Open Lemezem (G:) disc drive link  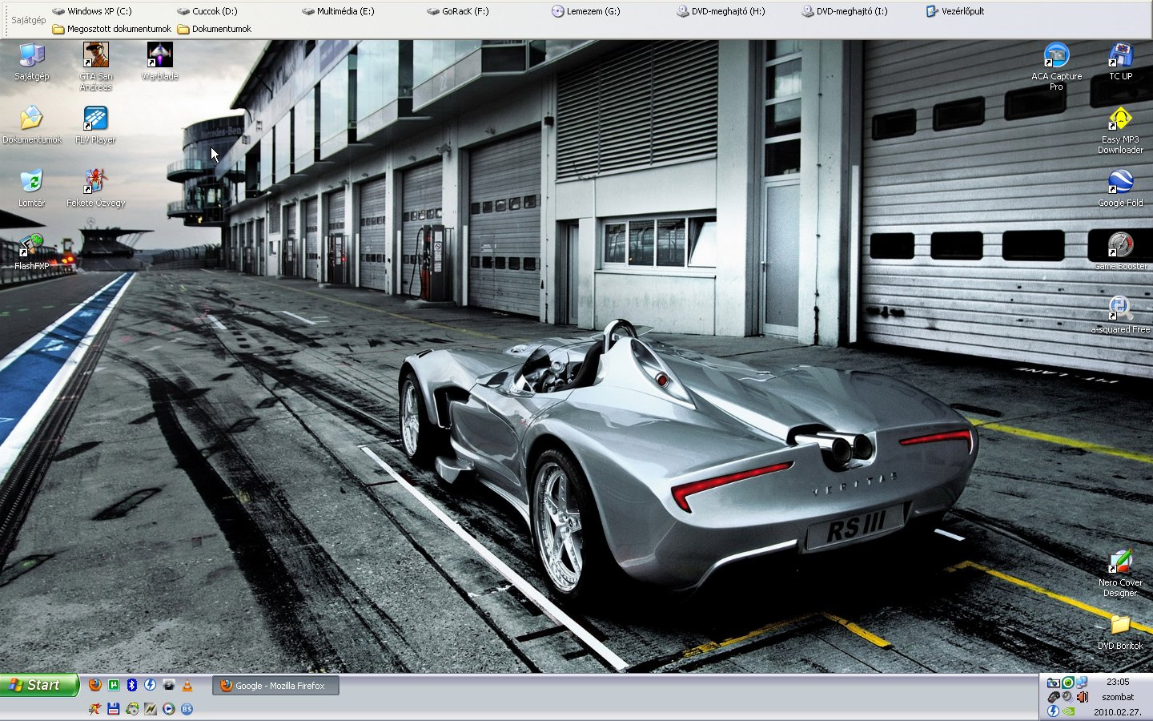[x=586, y=11]
